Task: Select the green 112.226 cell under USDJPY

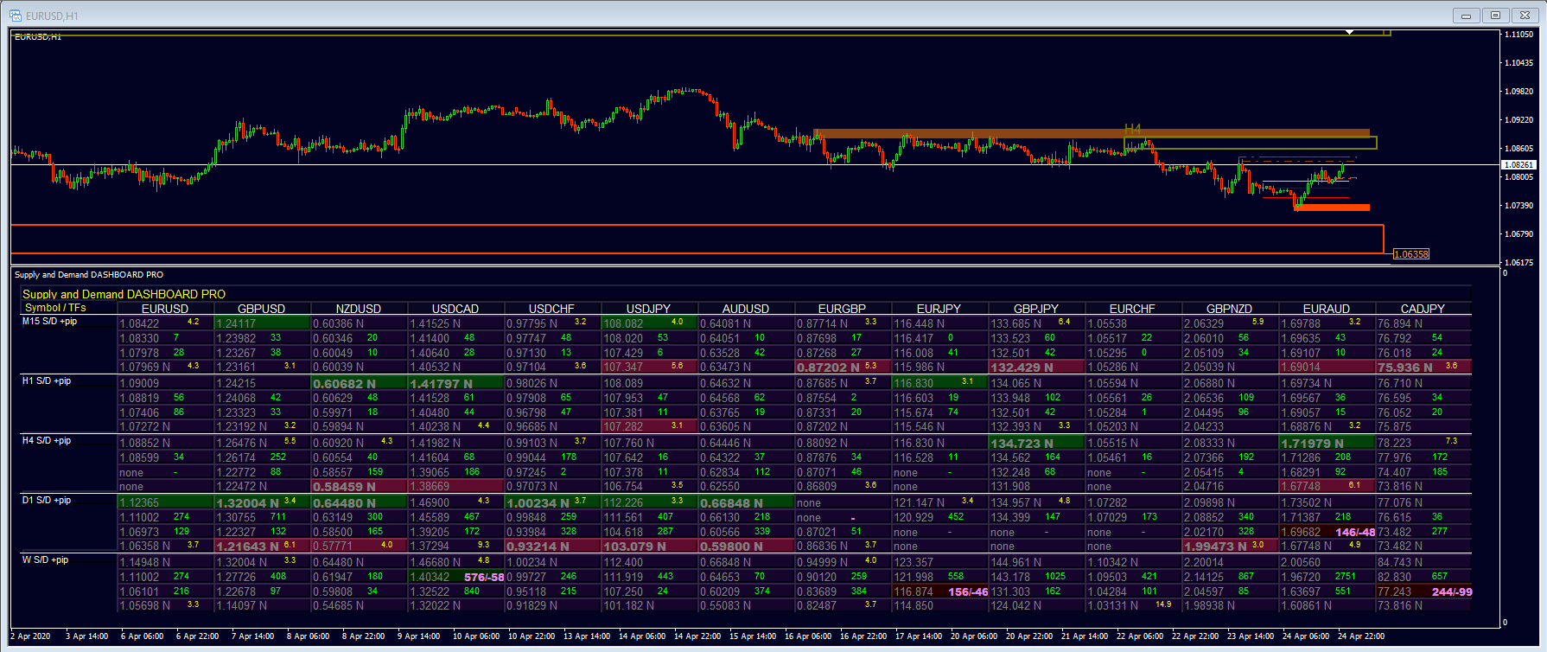Action: 649,502
